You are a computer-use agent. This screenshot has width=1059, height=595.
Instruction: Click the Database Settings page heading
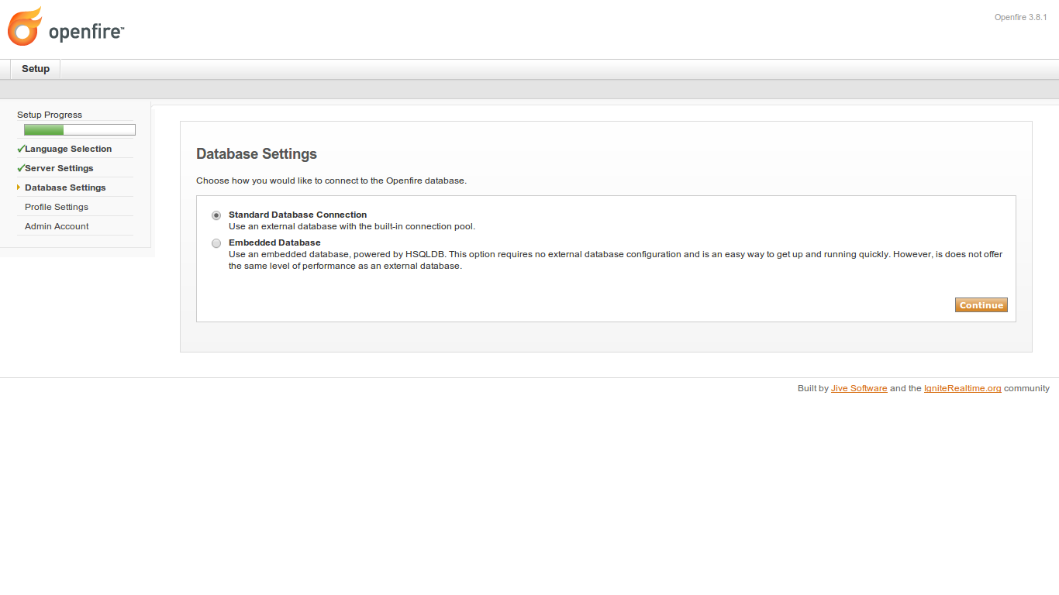click(257, 153)
